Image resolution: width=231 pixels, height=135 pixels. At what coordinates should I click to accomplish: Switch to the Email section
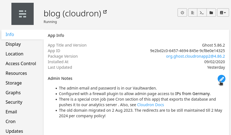tap(11, 112)
